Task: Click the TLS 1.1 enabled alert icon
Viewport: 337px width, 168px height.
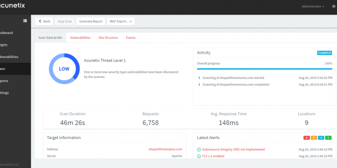Action: [x=199, y=156]
